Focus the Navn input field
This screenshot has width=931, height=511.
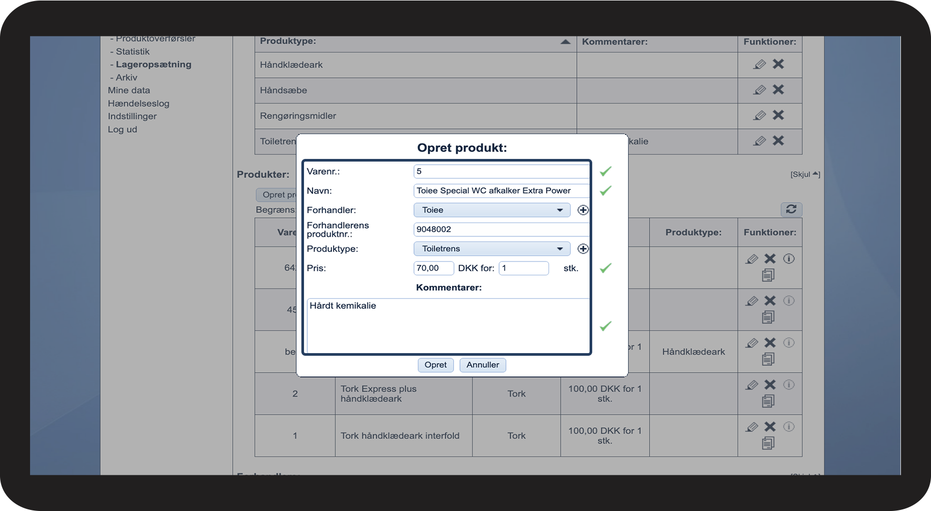[501, 191]
